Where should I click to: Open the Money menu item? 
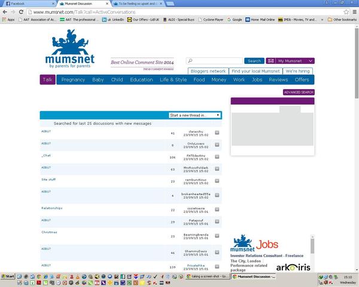pos(219,80)
